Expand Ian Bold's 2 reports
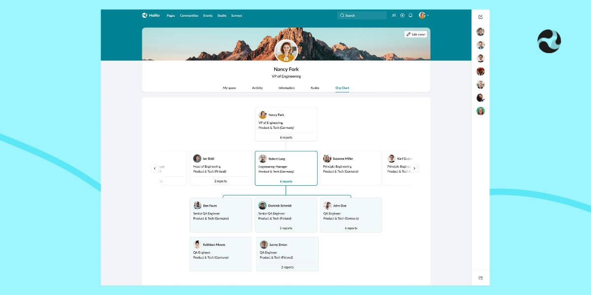591x295 pixels. [x=221, y=181]
